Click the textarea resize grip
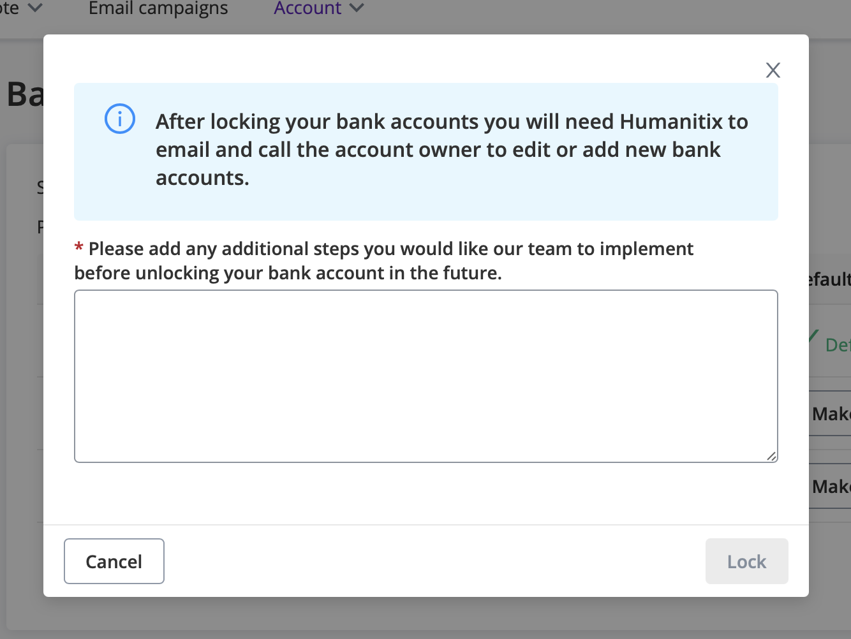The width and height of the screenshot is (851, 639). (771, 456)
